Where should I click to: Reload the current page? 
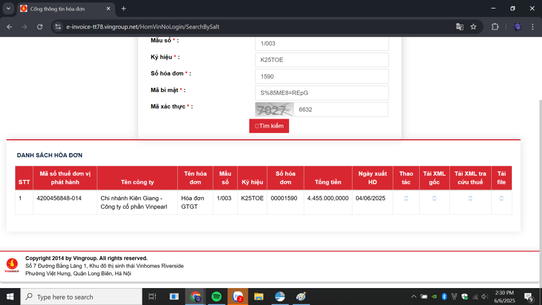pos(40,26)
